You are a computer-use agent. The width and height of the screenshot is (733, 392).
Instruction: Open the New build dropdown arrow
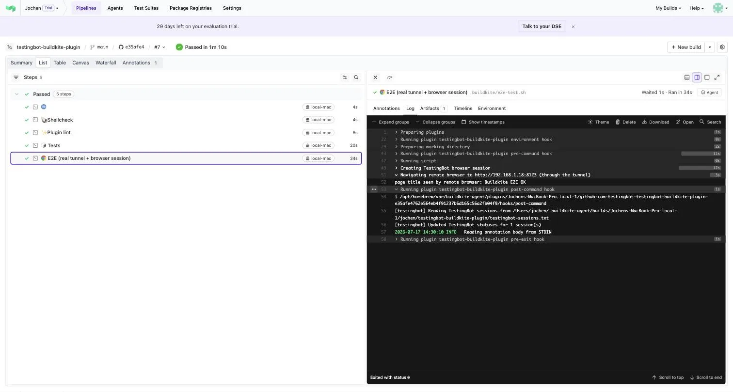[x=710, y=47]
